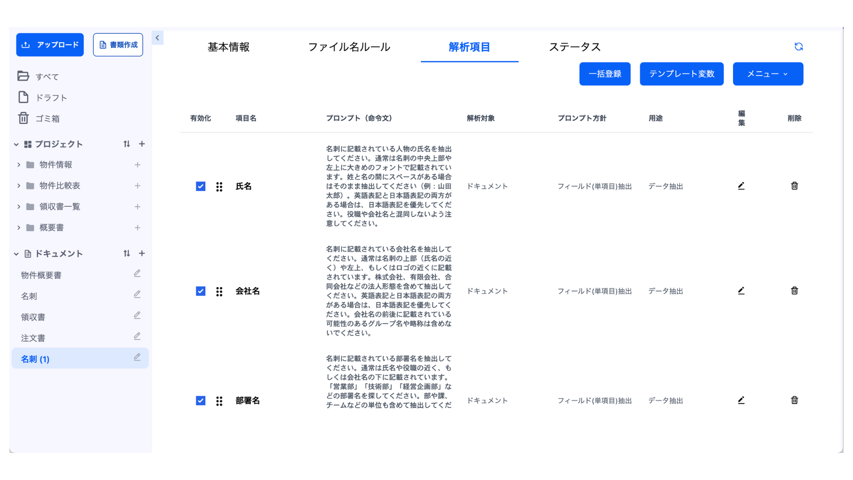Click the pencil edit icon for 氏名 row
The image size is (853, 480).
click(x=741, y=186)
